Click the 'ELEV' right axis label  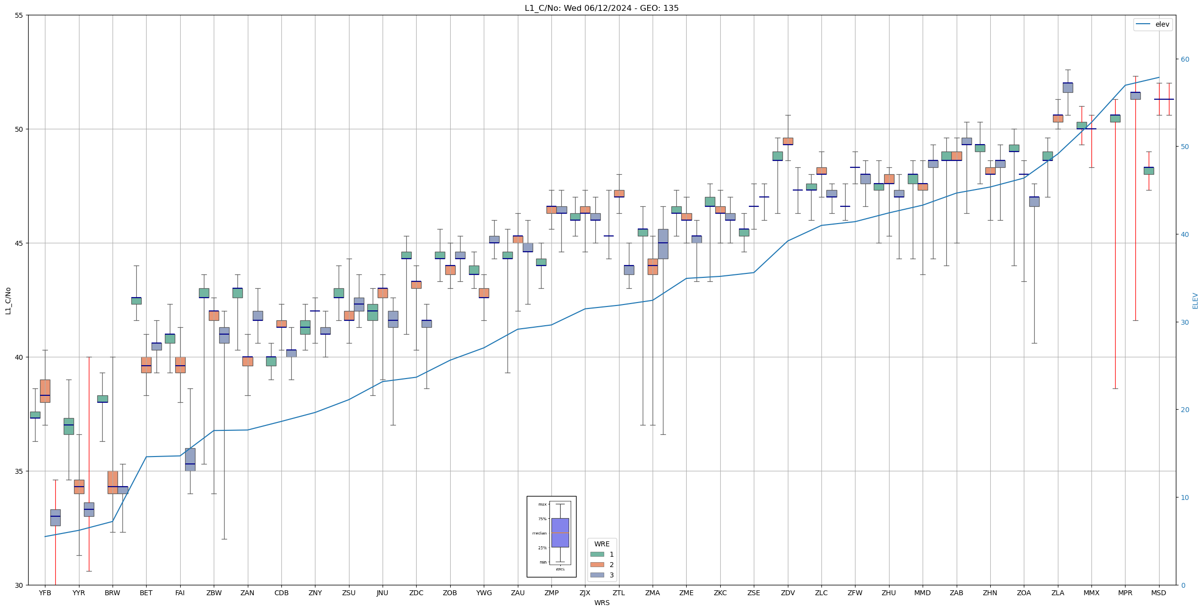point(1195,301)
